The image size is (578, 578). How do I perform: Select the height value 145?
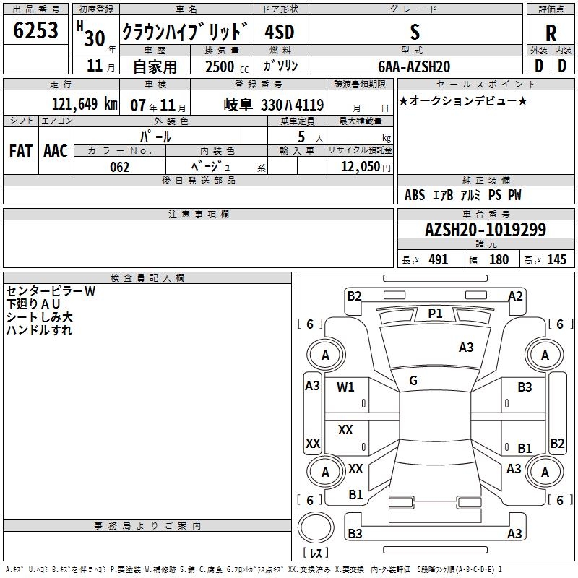tap(556, 259)
